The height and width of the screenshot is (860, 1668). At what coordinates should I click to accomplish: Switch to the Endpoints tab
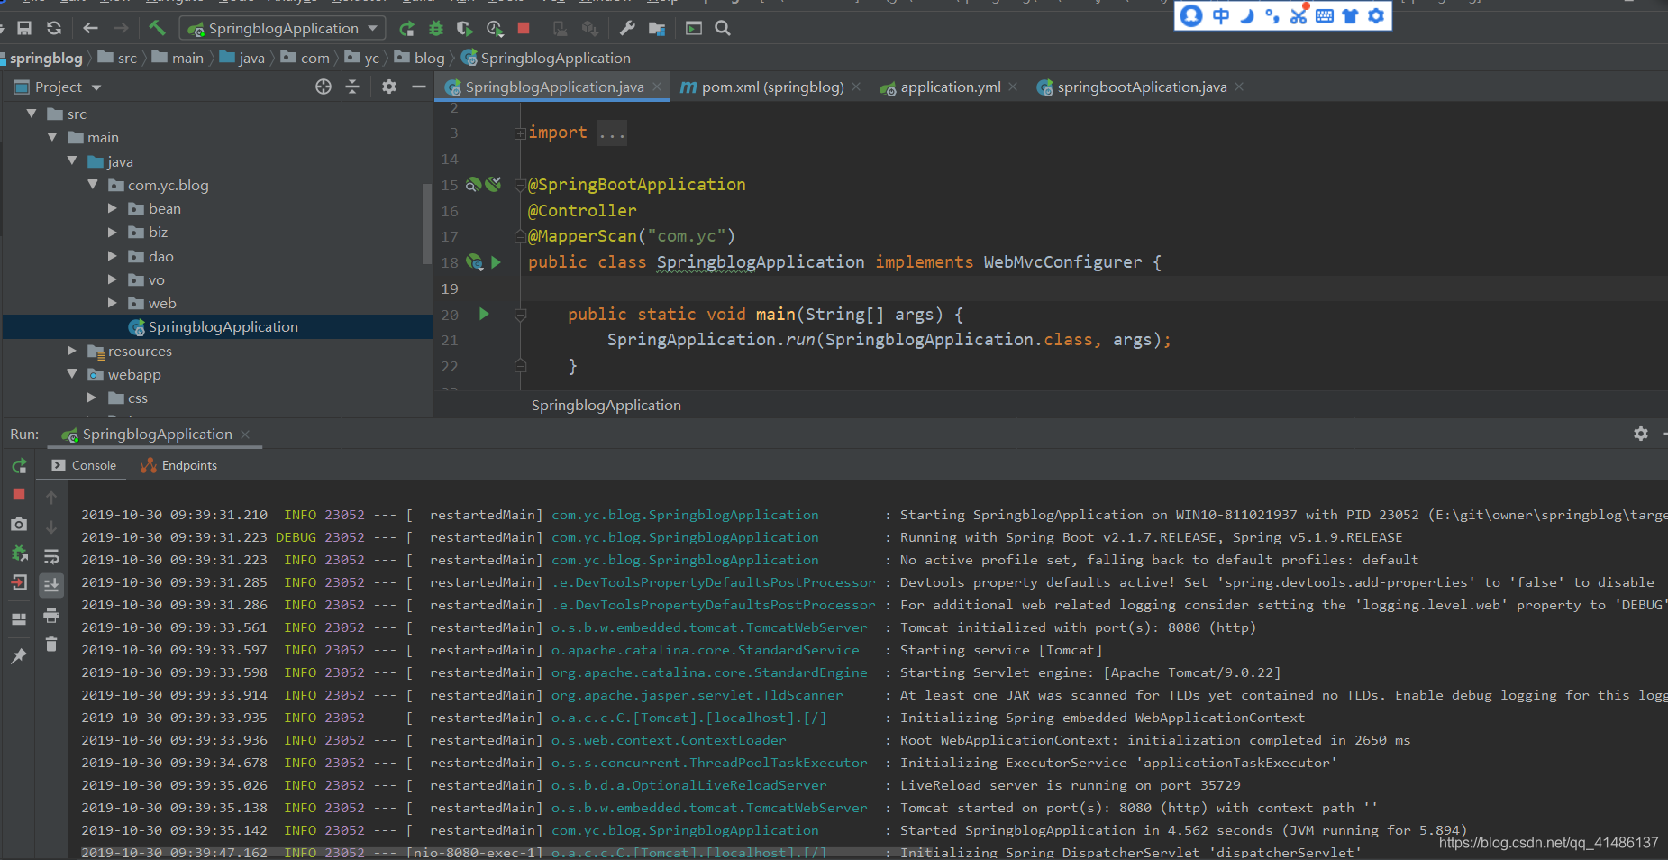click(178, 465)
